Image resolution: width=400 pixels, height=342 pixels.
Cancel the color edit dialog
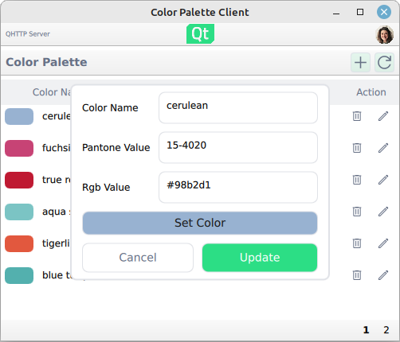tap(138, 258)
